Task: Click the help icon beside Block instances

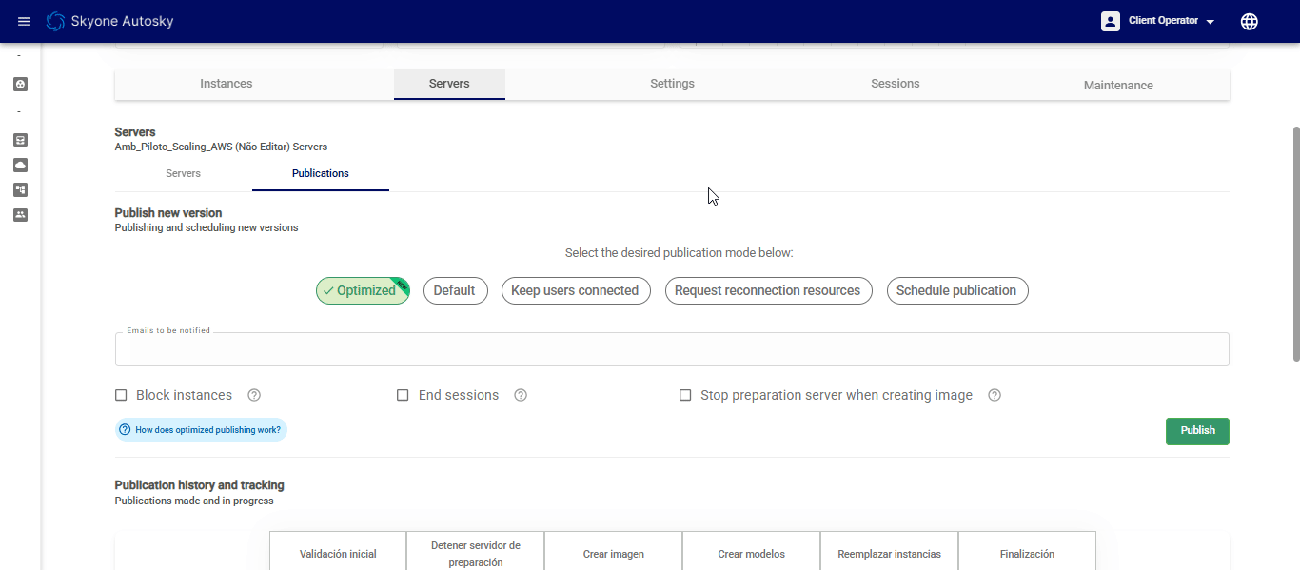Action: click(254, 395)
